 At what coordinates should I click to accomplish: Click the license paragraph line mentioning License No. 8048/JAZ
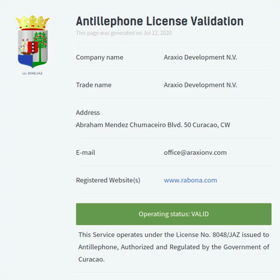click(173, 235)
